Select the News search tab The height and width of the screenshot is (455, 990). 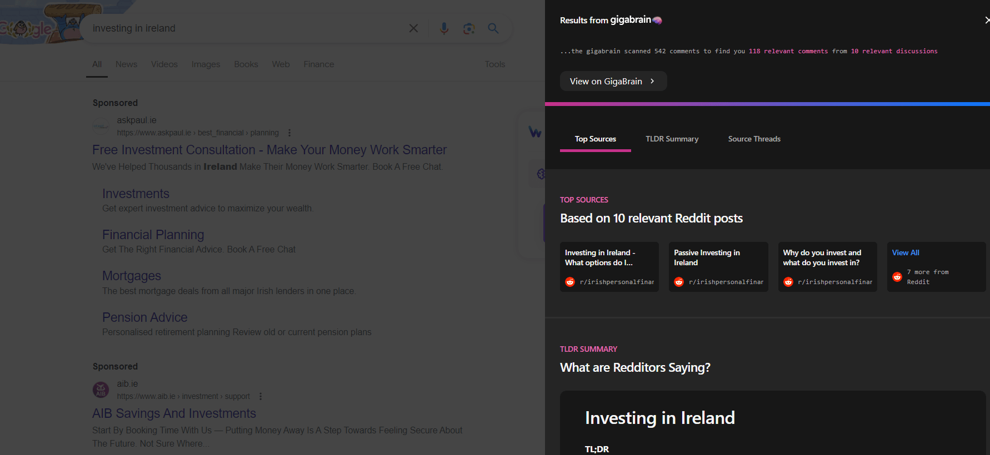(x=127, y=64)
